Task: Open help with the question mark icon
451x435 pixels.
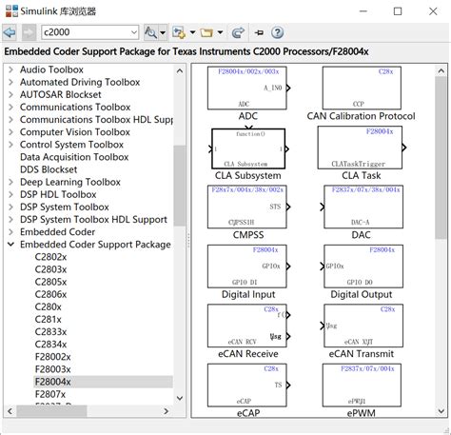Action: [x=278, y=32]
